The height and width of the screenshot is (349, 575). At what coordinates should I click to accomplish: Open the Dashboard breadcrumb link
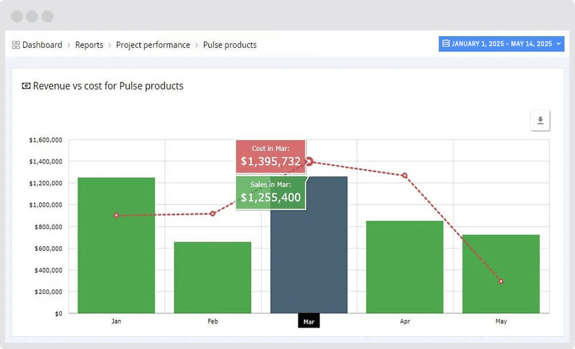42,45
